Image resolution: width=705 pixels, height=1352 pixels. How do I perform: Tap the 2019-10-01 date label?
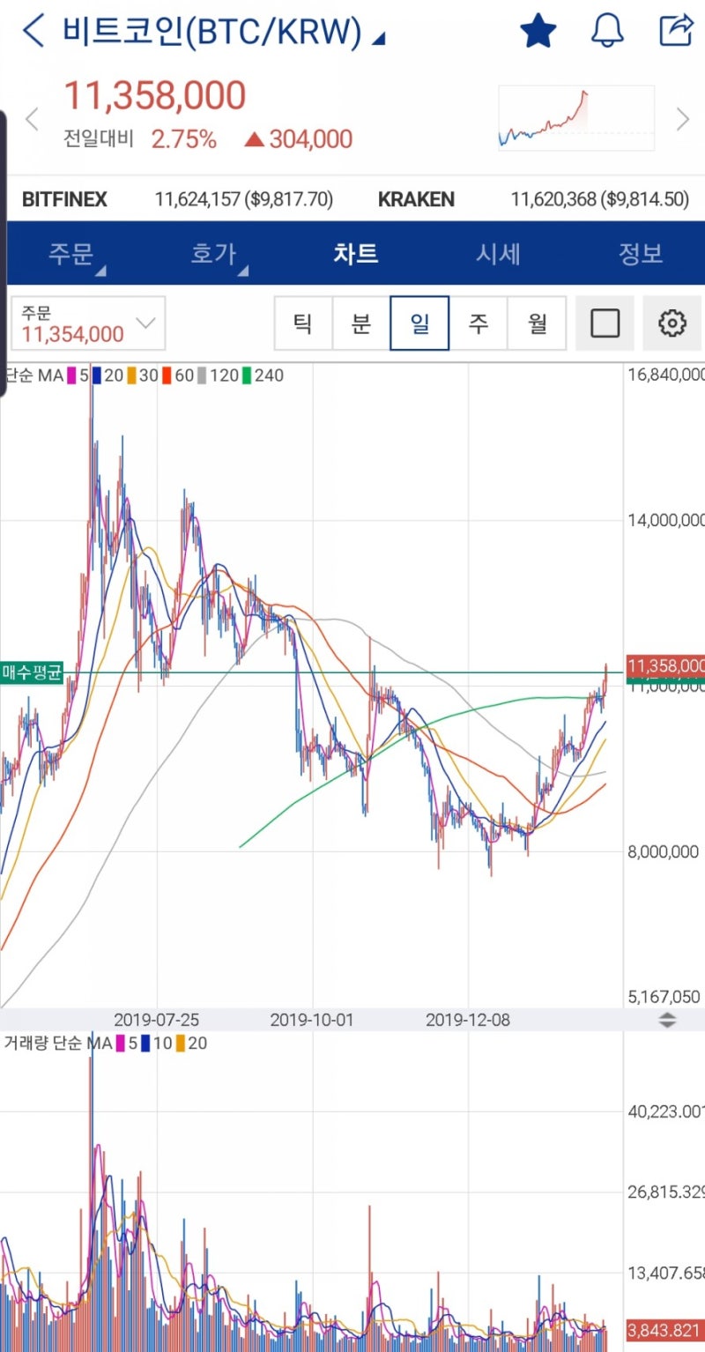tap(312, 1020)
